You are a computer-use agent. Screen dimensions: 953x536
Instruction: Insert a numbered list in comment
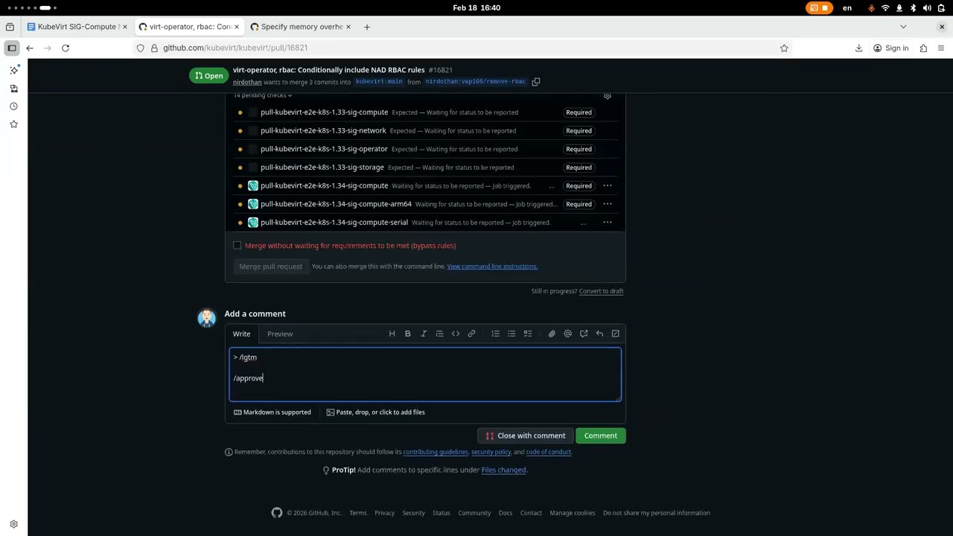pyautogui.click(x=495, y=334)
